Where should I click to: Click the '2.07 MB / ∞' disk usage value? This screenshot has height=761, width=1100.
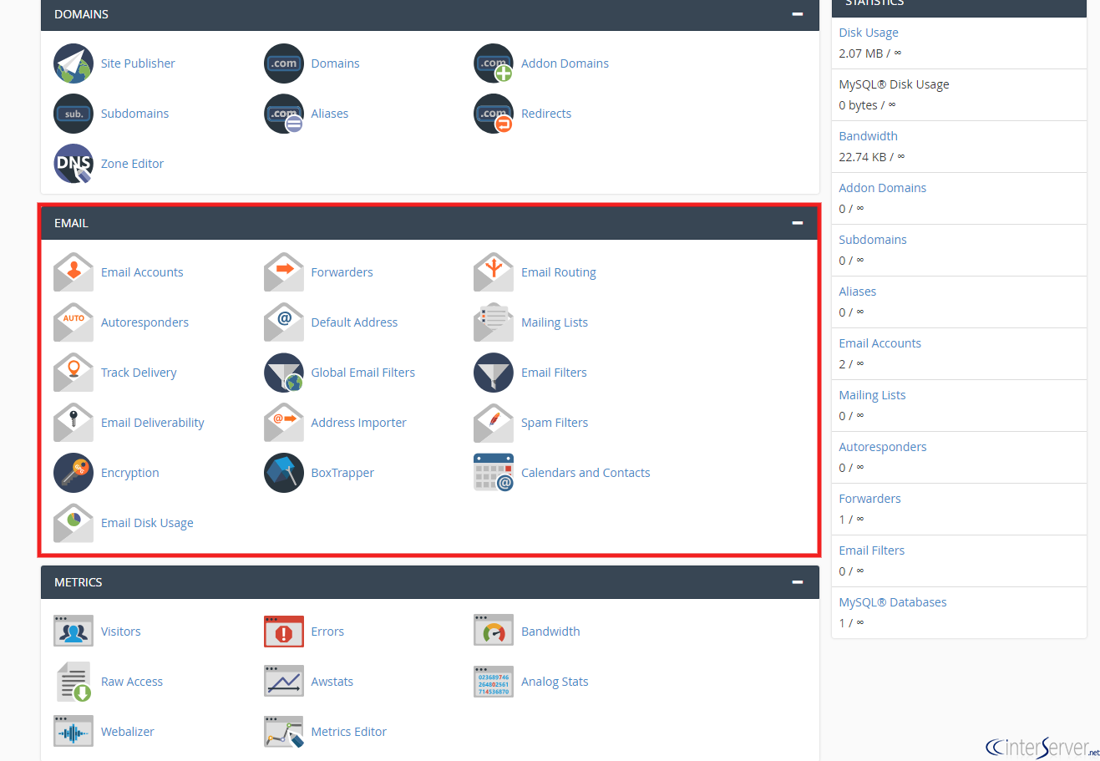pyautogui.click(x=870, y=53)
